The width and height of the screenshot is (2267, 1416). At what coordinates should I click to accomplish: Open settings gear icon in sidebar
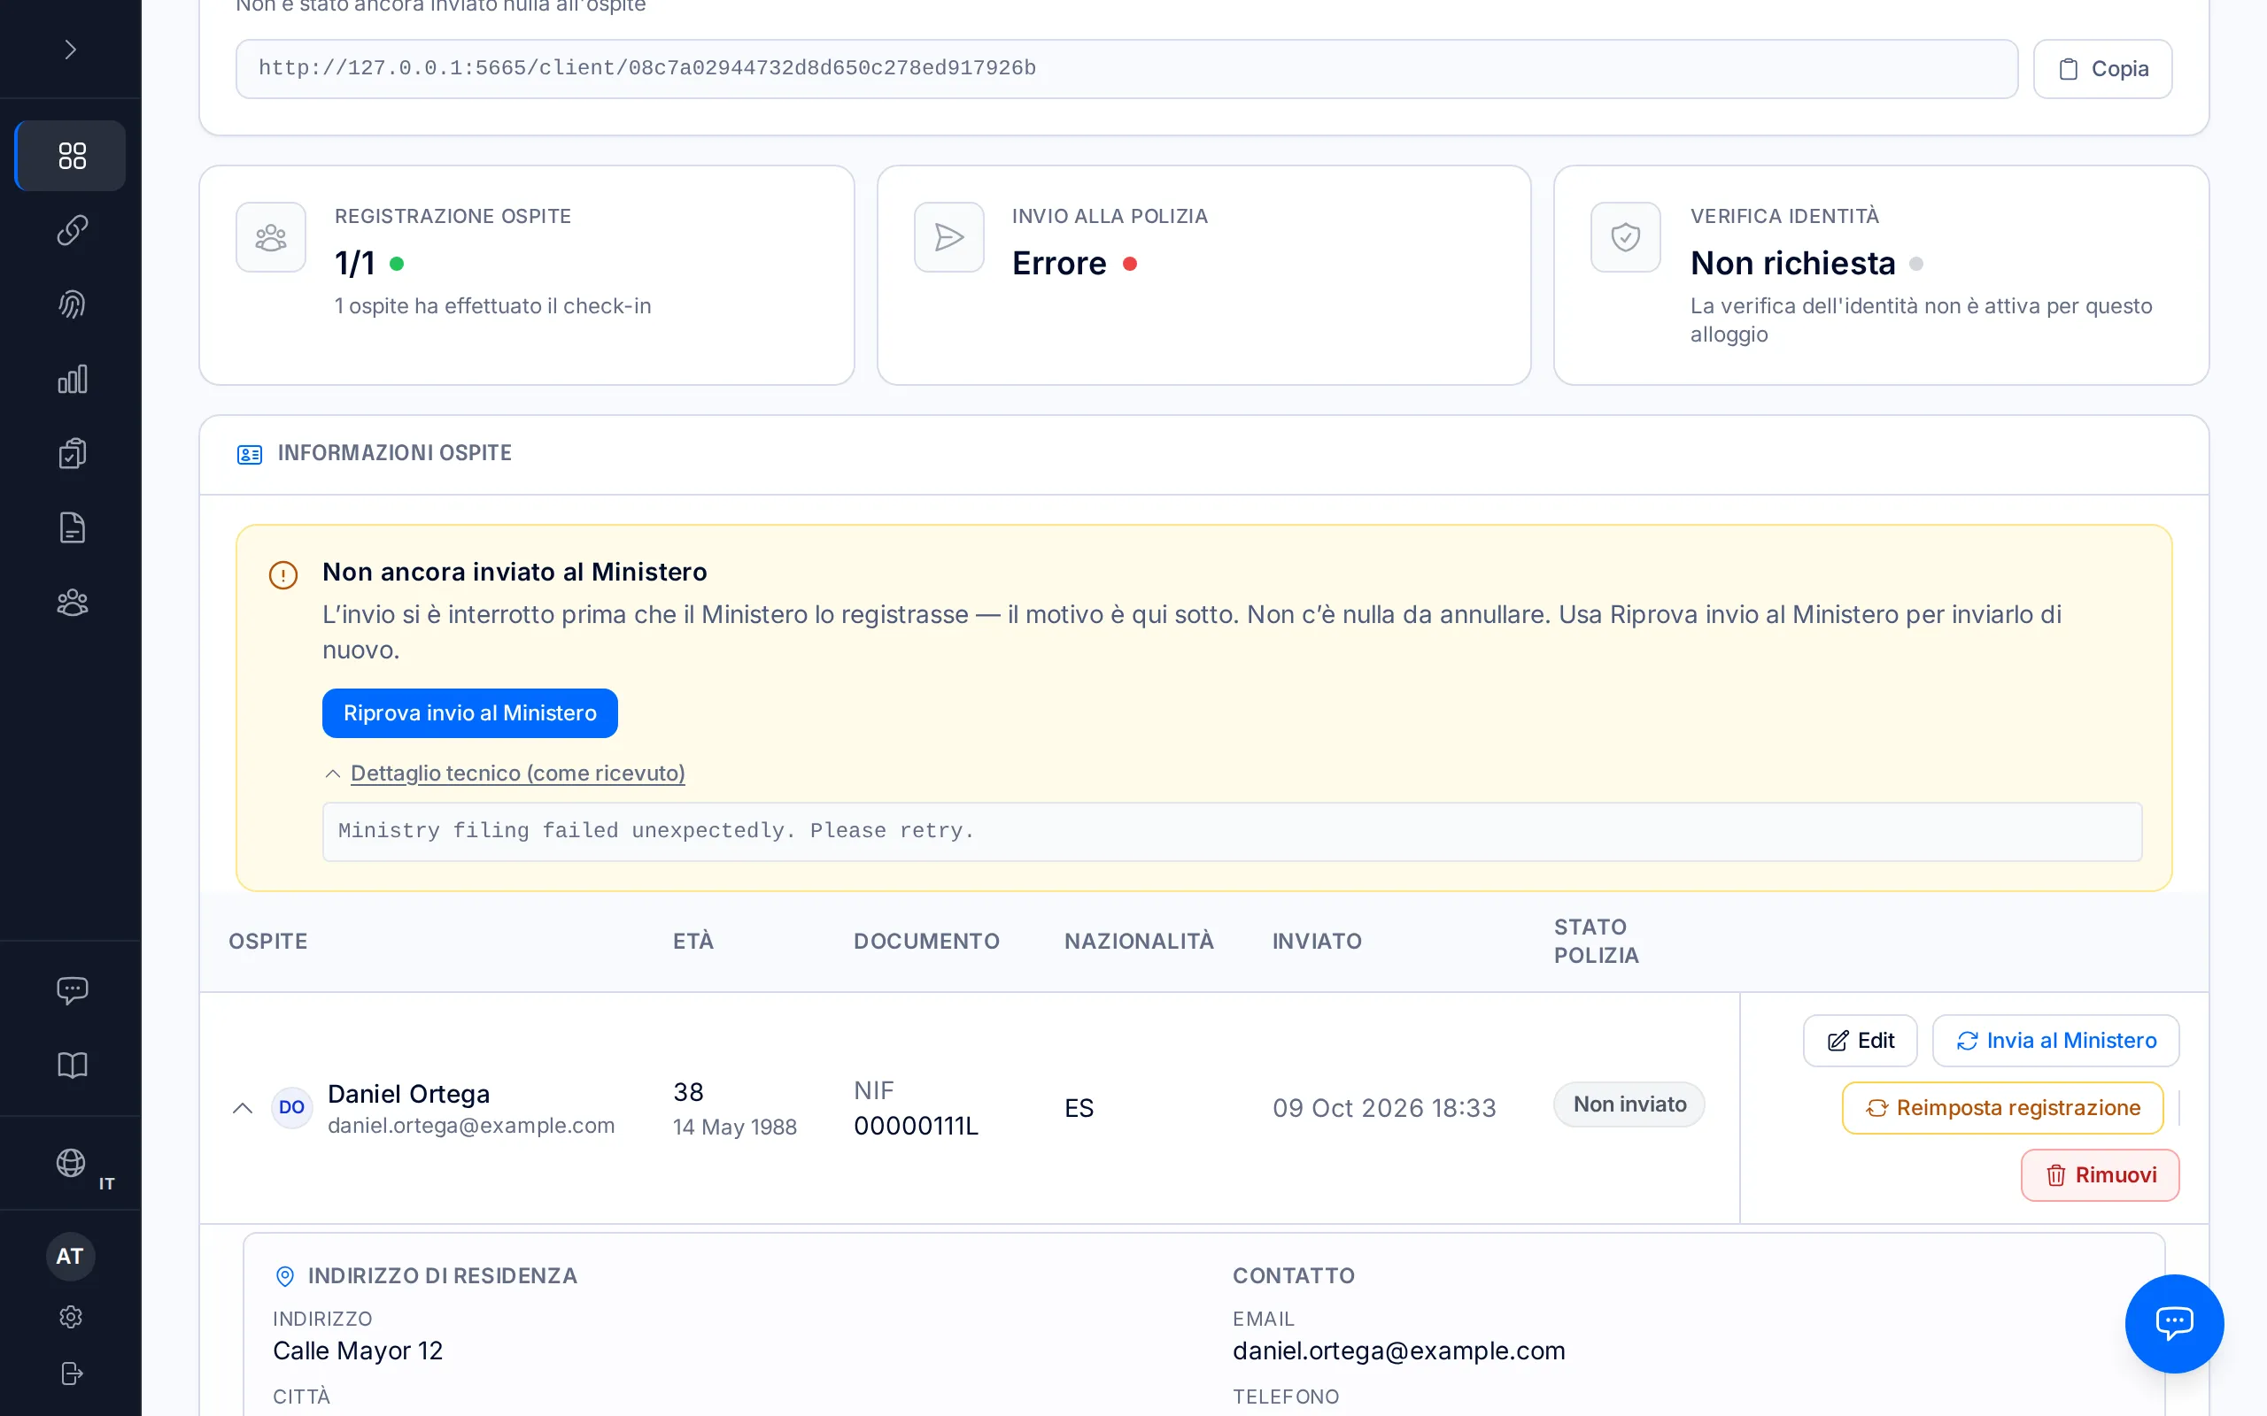click(71, 1317)
